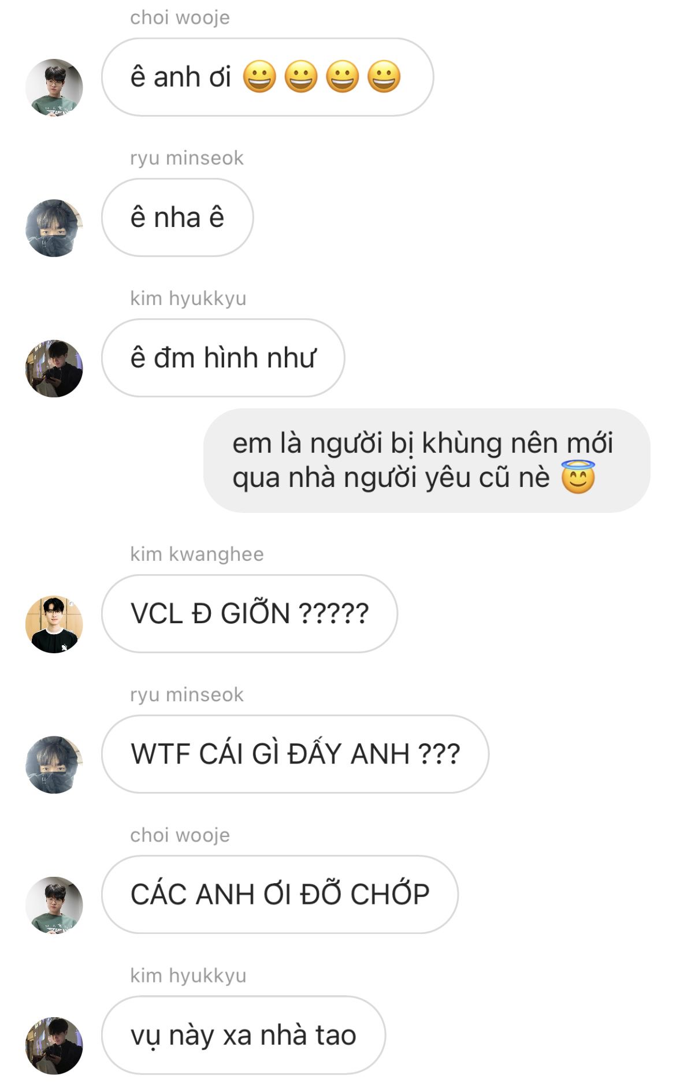This screenshot has height=1083, width=676.
Task: Select the 'vụ này xa nhà tao' bubble
Action: [x=243, y=1034]
